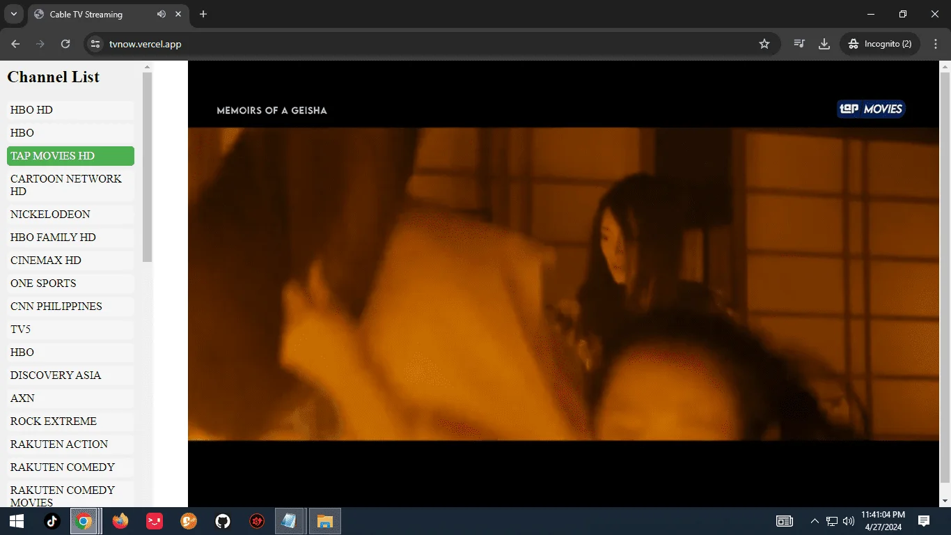Screen dimensions: 951x535
Task: Switch to TV5
Action: (x=70, y=329)
